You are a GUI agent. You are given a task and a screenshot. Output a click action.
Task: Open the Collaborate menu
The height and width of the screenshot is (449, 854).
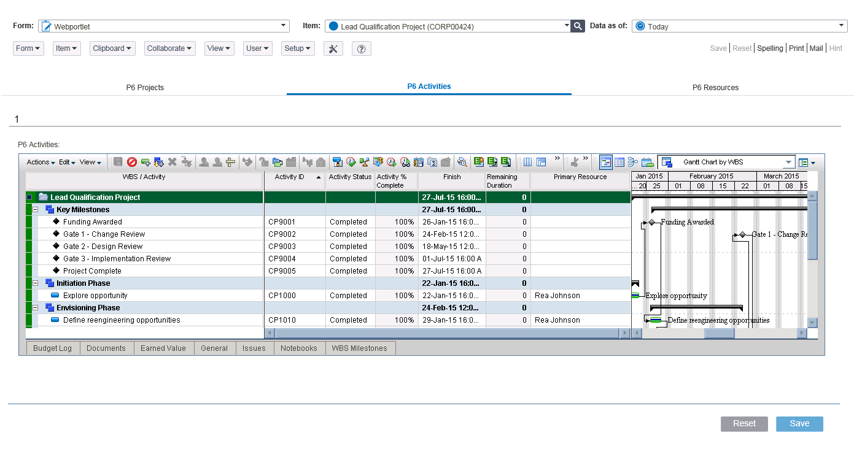coord(170,48)
